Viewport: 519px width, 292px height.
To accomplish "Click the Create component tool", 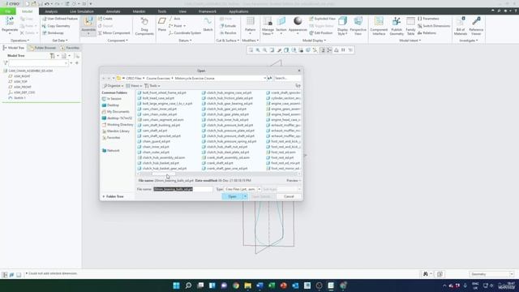I will pyautogui.click(x=105, y=19).
